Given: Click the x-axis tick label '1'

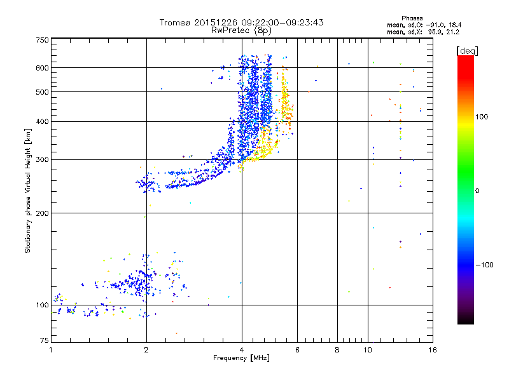Looking at the screenshot, I should pos(51,350).
